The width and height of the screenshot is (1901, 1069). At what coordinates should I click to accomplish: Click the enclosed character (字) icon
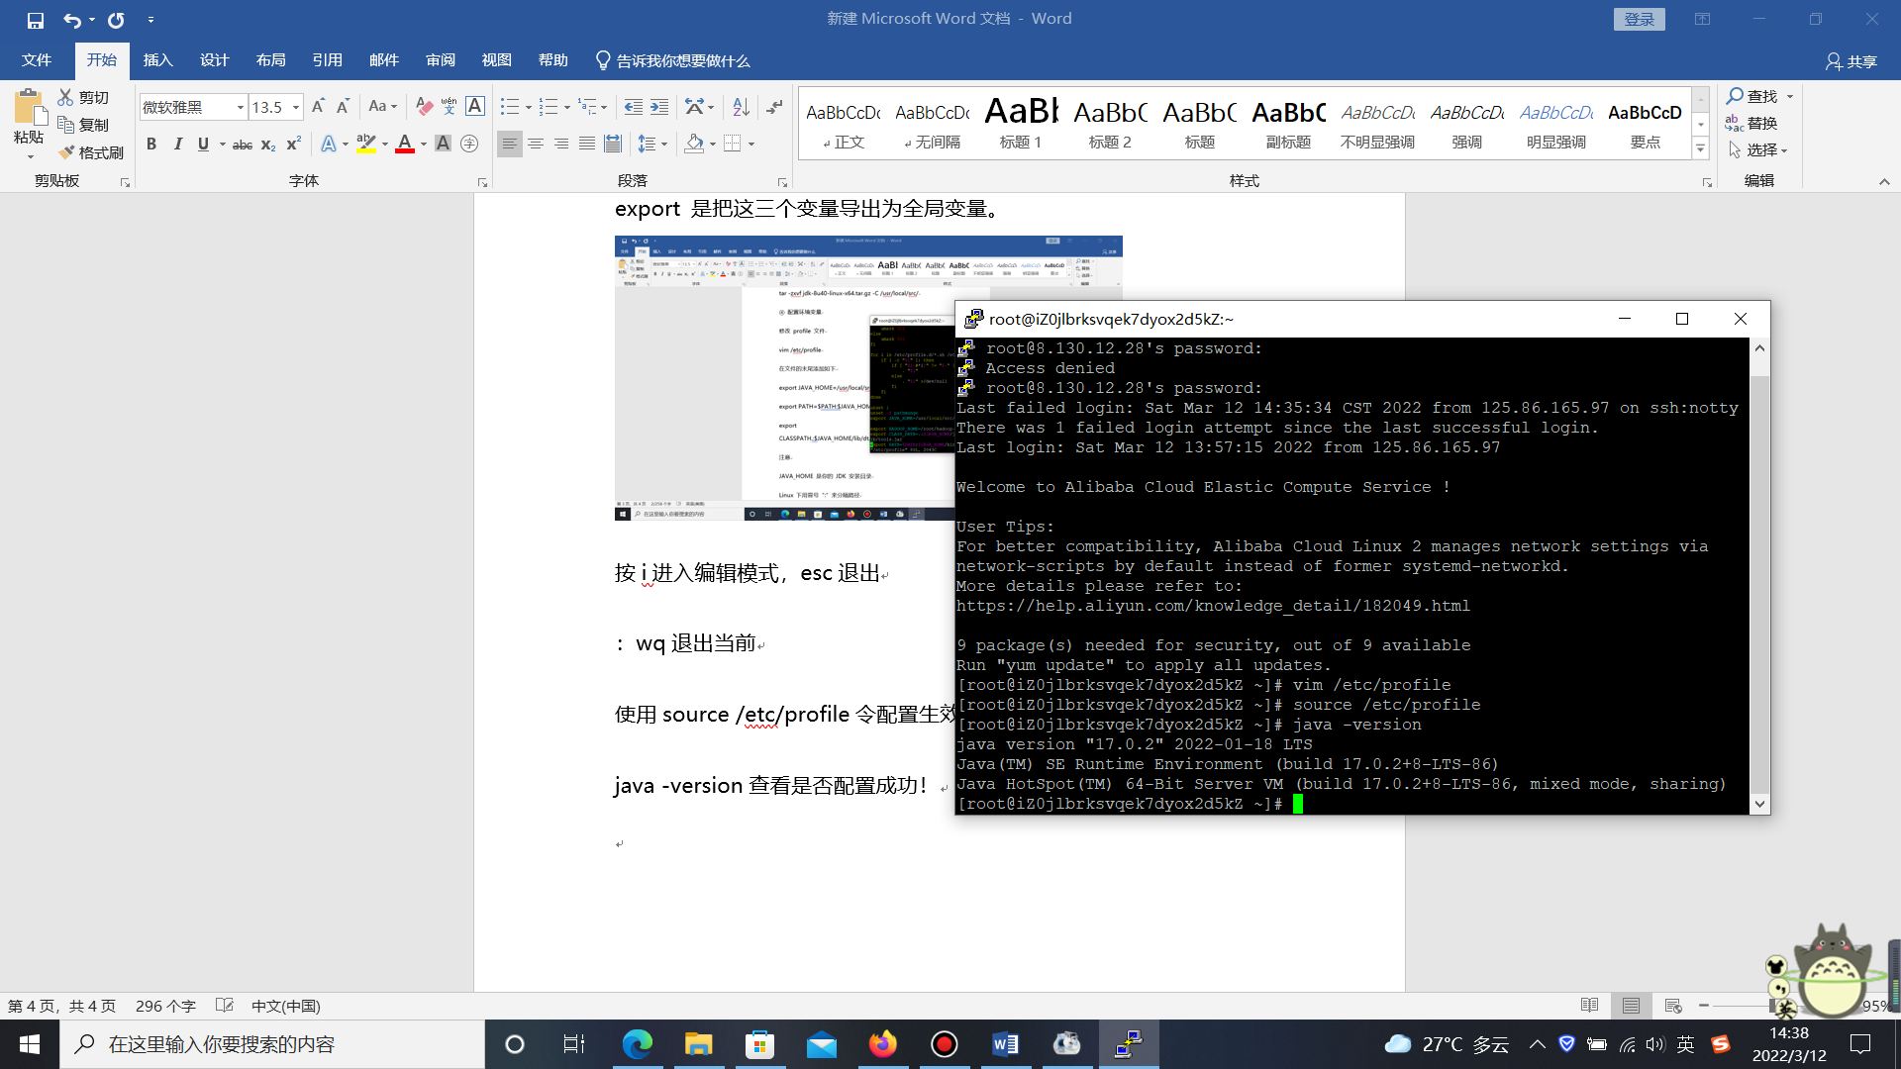(469, 145)
